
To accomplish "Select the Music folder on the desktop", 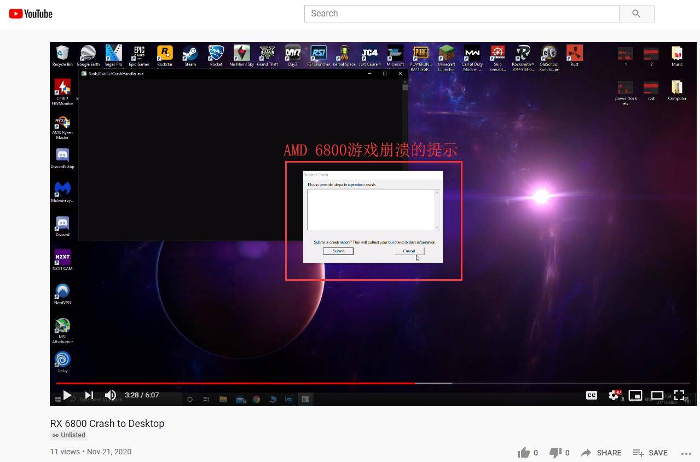I will point(677,56).
